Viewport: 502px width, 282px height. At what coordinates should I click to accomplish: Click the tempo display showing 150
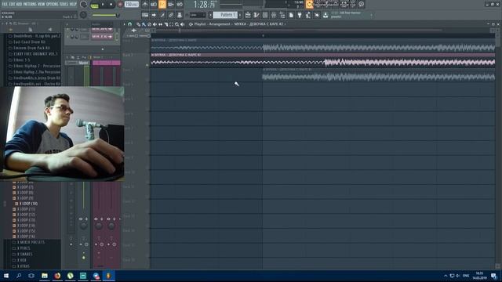131,5
